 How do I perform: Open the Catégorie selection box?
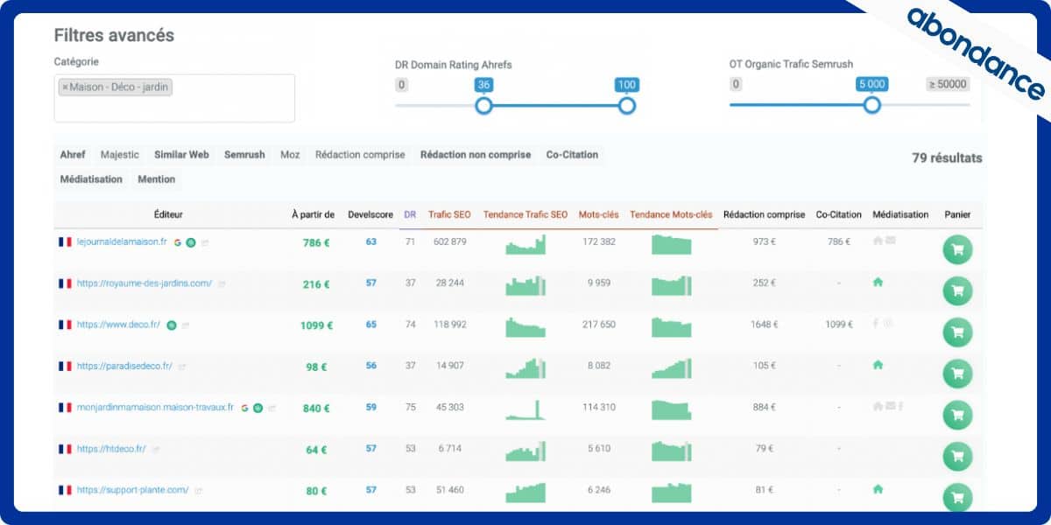174,108
